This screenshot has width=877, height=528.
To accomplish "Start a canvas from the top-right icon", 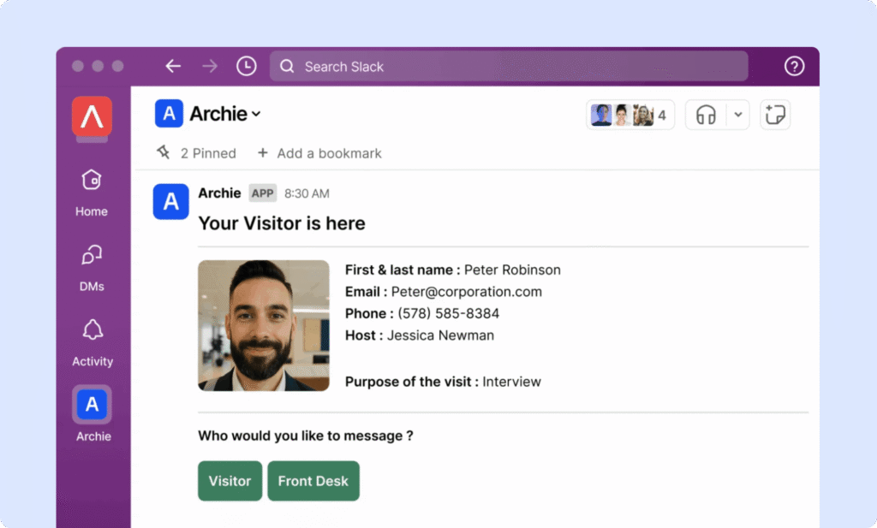I will [774, 114].
